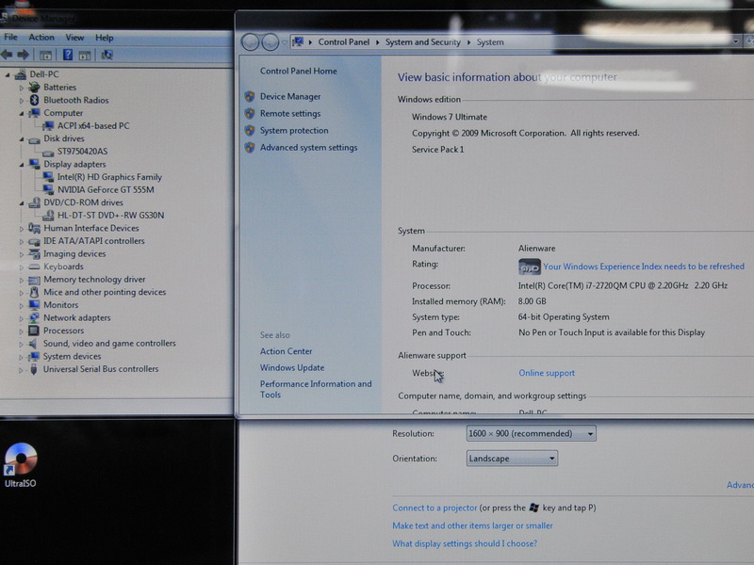
Task: Click the Windows Experience Index rating badge
Action: click(x=530, y=266)
